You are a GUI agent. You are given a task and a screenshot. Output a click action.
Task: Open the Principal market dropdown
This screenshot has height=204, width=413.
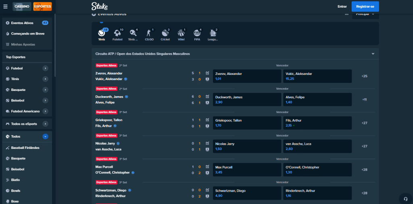coord(365,14)
